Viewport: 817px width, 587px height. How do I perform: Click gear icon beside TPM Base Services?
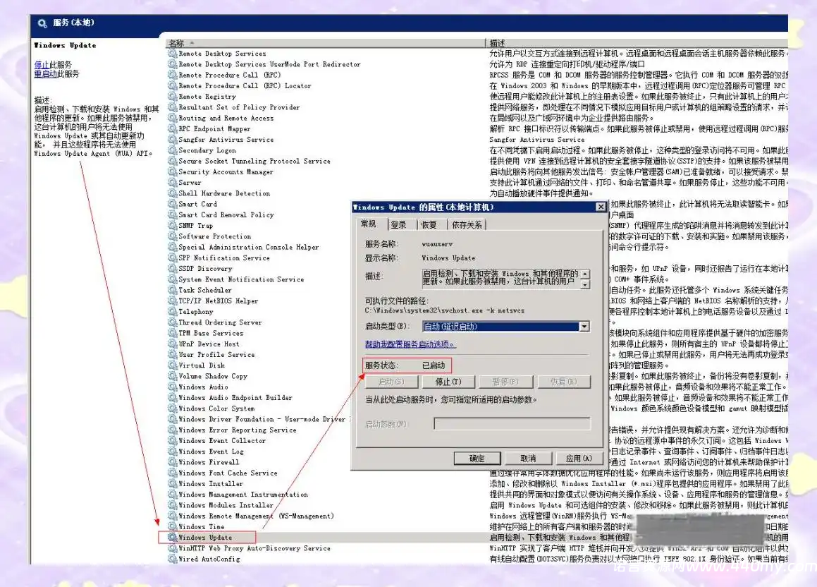pos(172,333)
